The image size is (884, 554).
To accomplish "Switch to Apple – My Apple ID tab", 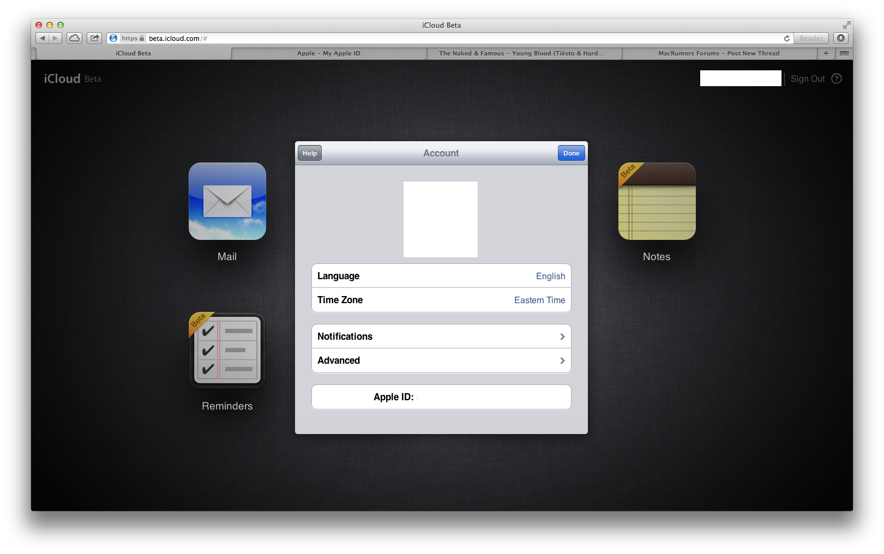I will pos(329,53).
